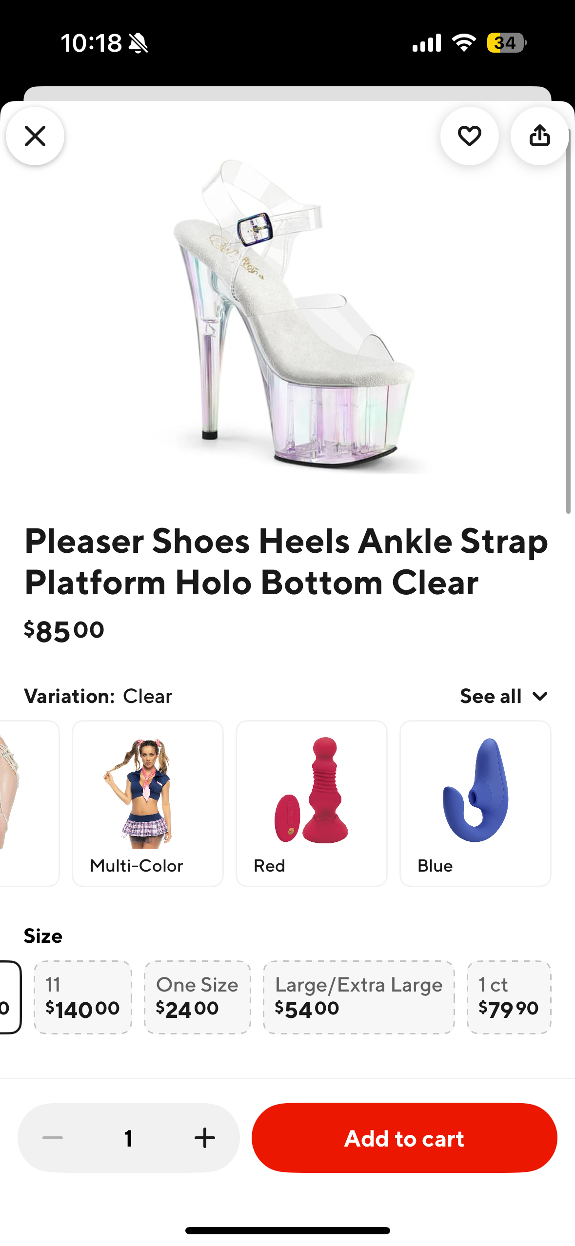Select the Red variation
Image resolution: width=575 pixels, height=1246 pixels.
[312, 803]
